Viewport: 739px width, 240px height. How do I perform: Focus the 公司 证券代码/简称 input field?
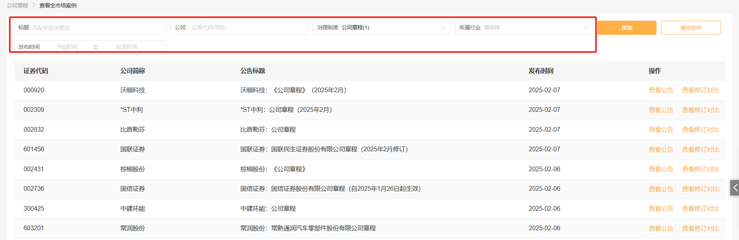(239, 28)
